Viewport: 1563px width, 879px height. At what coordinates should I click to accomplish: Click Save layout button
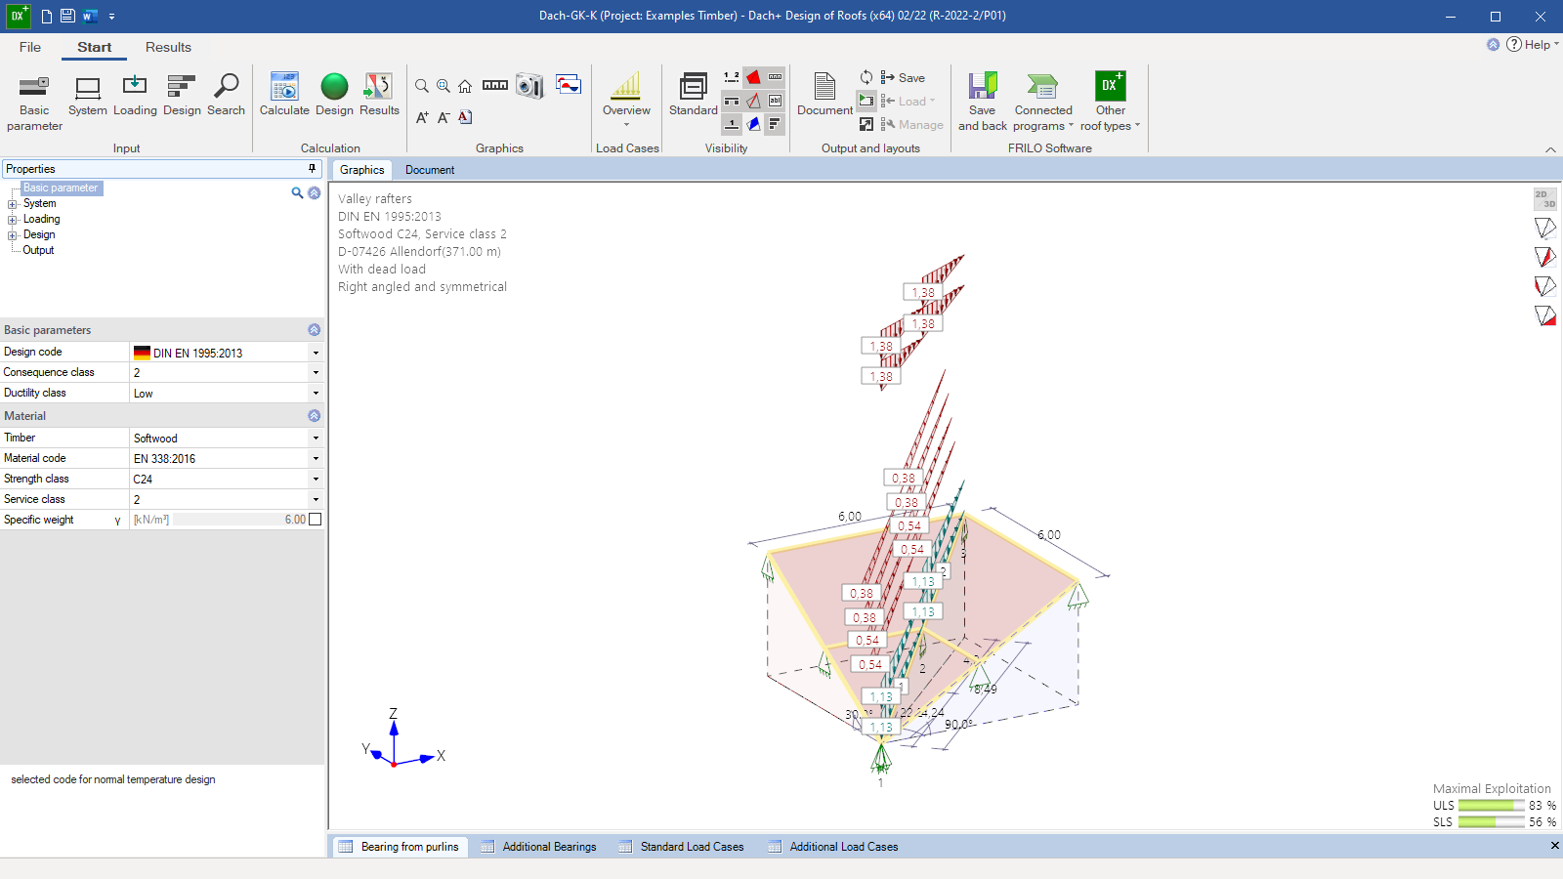(x=903, y=77)
